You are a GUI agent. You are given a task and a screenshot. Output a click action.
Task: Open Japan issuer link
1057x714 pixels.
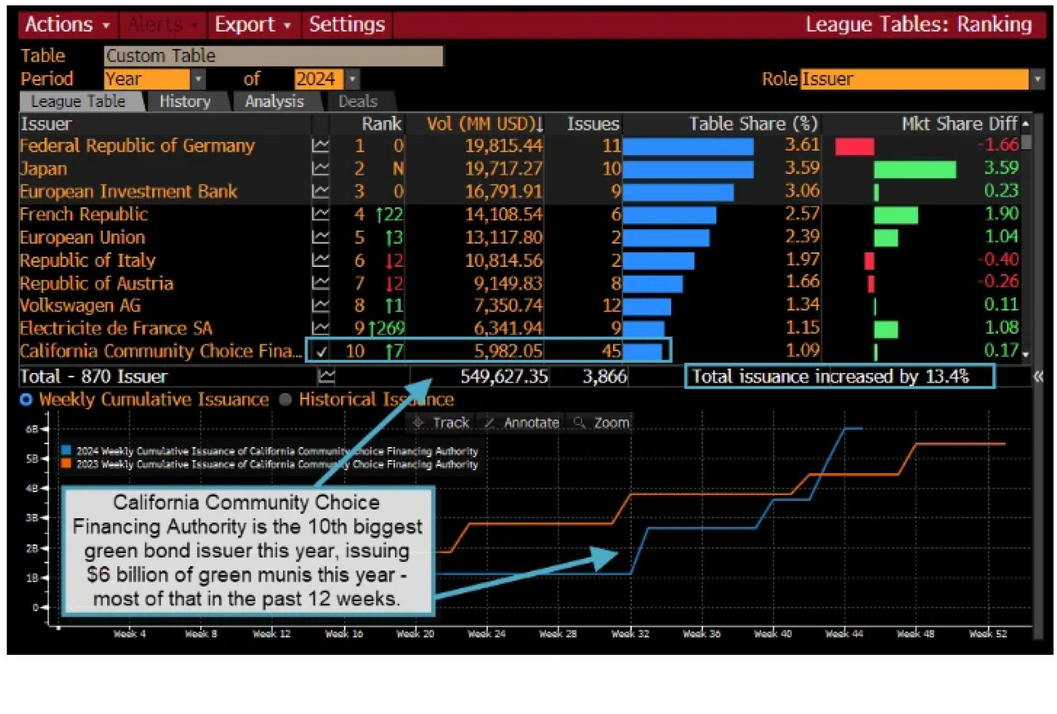[44, 168]
